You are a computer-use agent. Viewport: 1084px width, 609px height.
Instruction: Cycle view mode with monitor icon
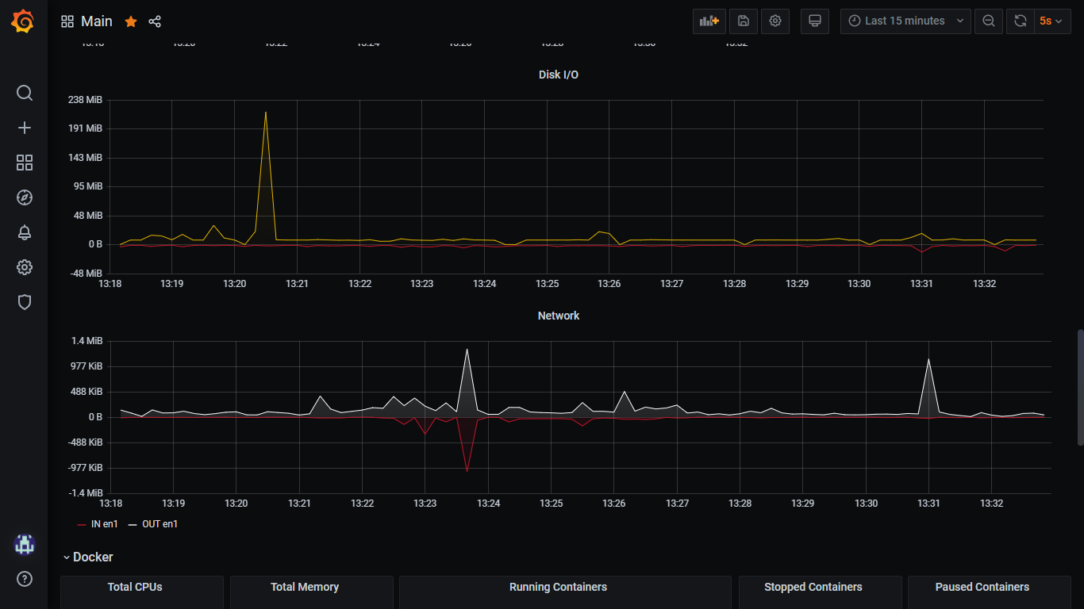[814, 21]
